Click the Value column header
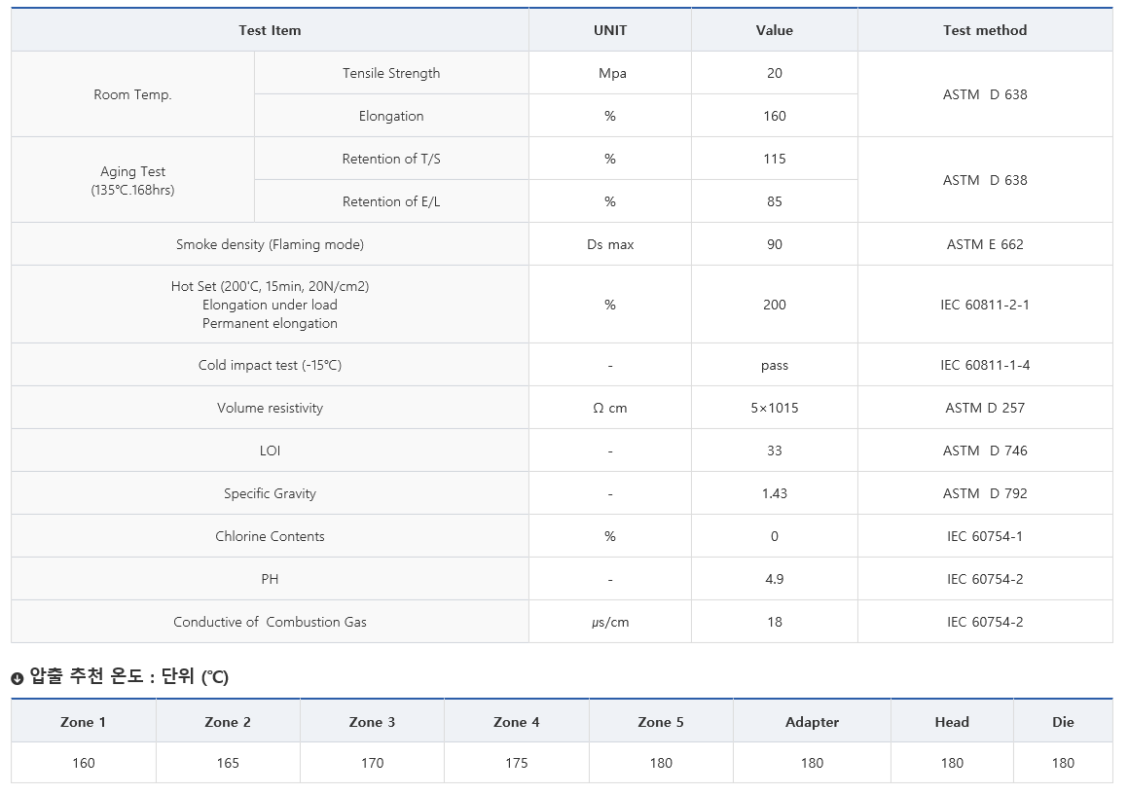This screenshot has height=794, width=1128. [x=774, y=30]
